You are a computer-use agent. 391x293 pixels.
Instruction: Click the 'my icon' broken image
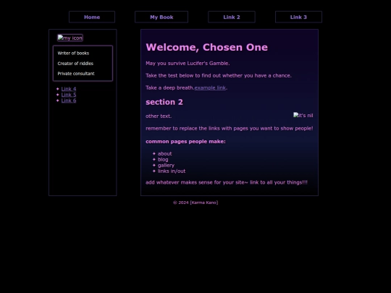[x=70, y=38]
